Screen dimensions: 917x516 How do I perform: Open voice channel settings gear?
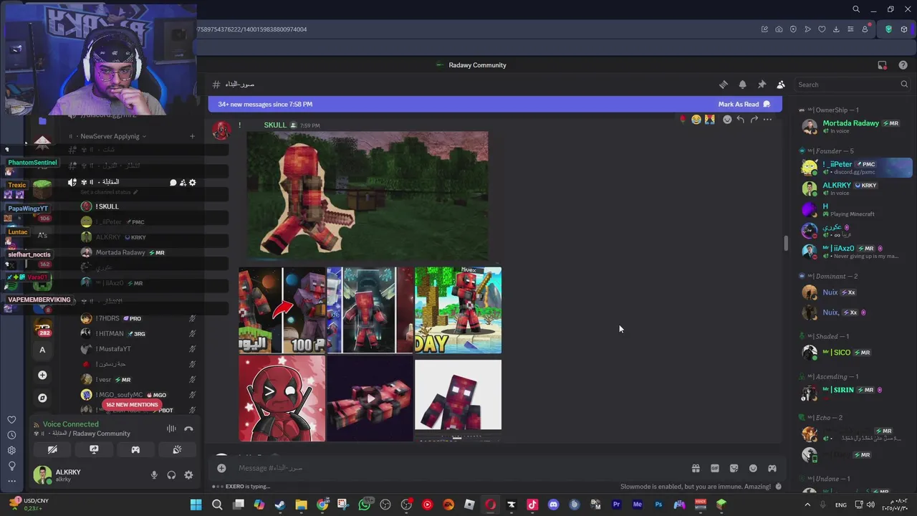pyautogui.click(x=192, y=182)
